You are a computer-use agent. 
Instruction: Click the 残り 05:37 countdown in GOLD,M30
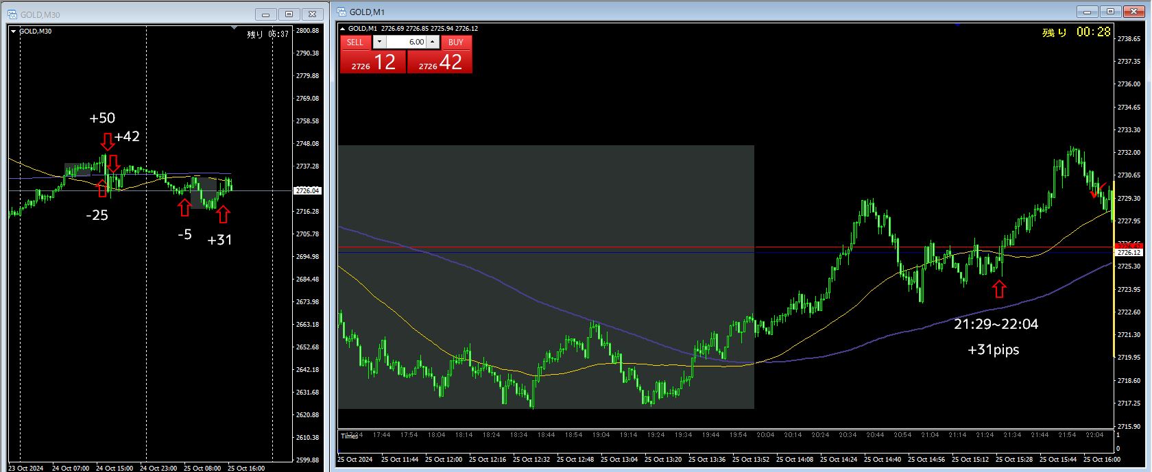(x=268, y=34)
